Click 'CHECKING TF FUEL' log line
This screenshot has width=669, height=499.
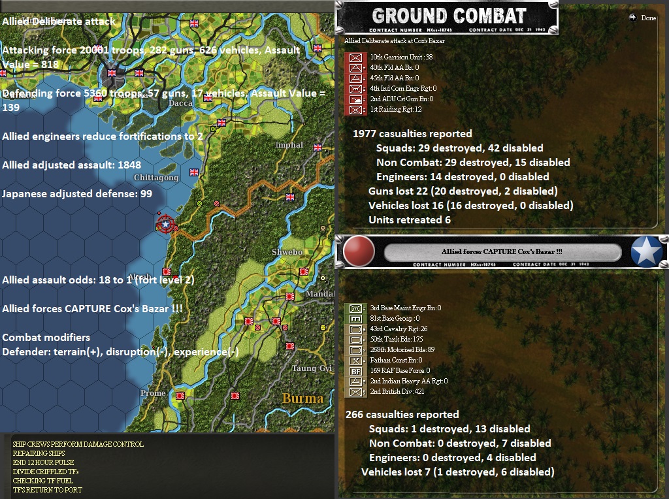click(x=42, y=481)
